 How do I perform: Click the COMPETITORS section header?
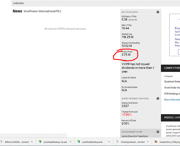pyautogui.click(x=170, y=68)
